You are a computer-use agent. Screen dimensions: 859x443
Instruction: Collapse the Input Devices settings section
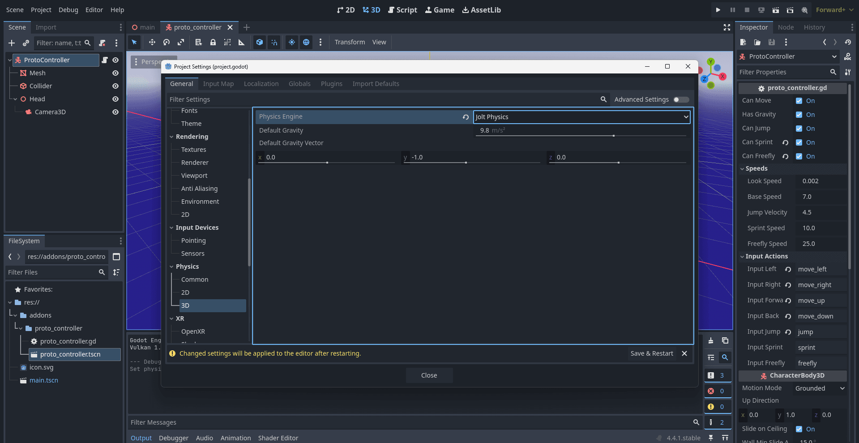coord(171,228)
